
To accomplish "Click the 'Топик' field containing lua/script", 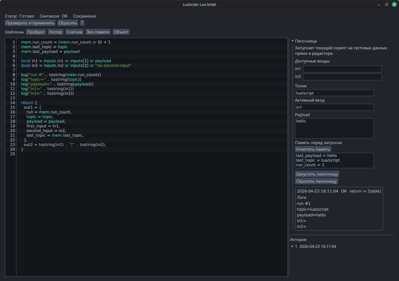I will (x=334, y=93).
